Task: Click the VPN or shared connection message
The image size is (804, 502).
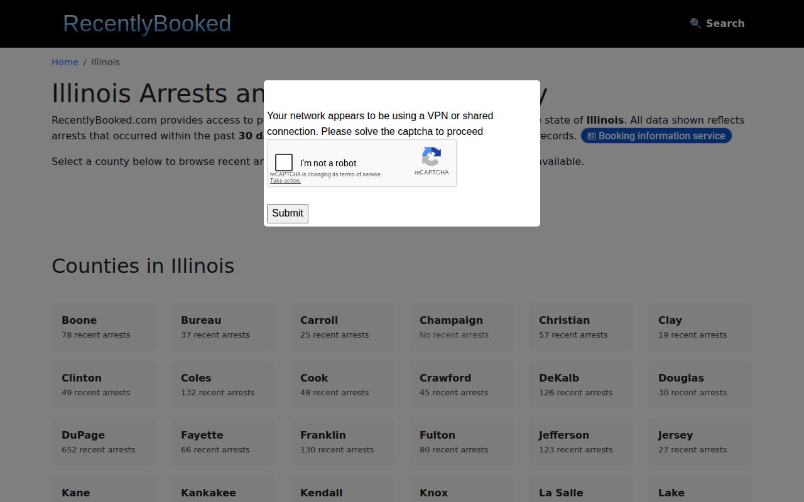Action: click(x=380, y=124)
